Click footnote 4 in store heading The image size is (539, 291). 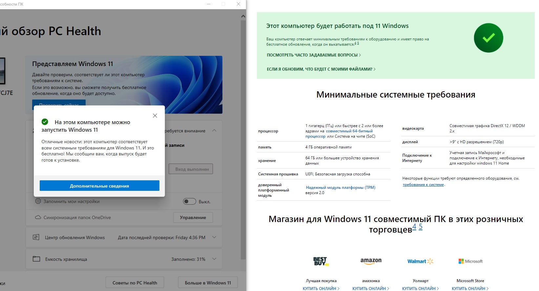(x=414, y=227)
